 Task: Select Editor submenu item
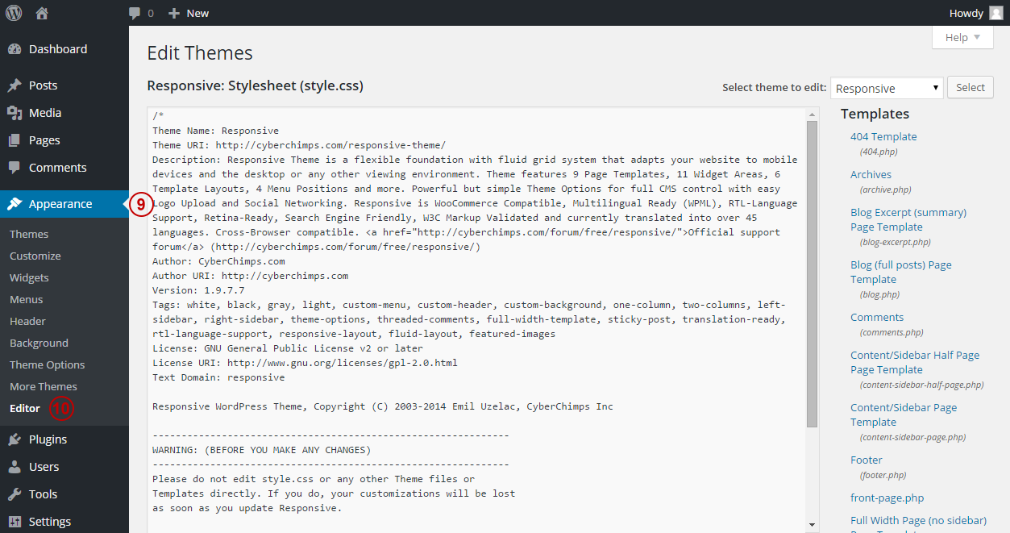[25, 408]
